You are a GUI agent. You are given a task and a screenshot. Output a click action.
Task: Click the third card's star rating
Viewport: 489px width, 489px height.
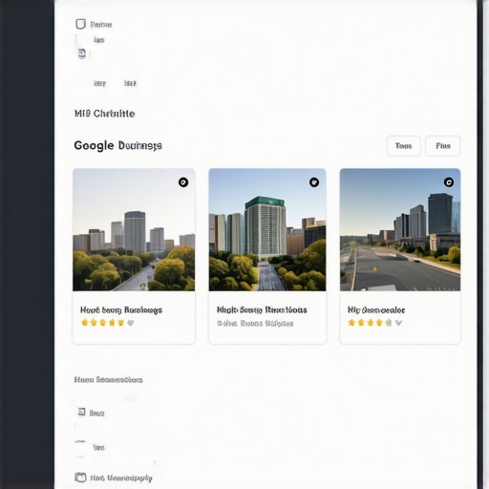tap(370, 323)
